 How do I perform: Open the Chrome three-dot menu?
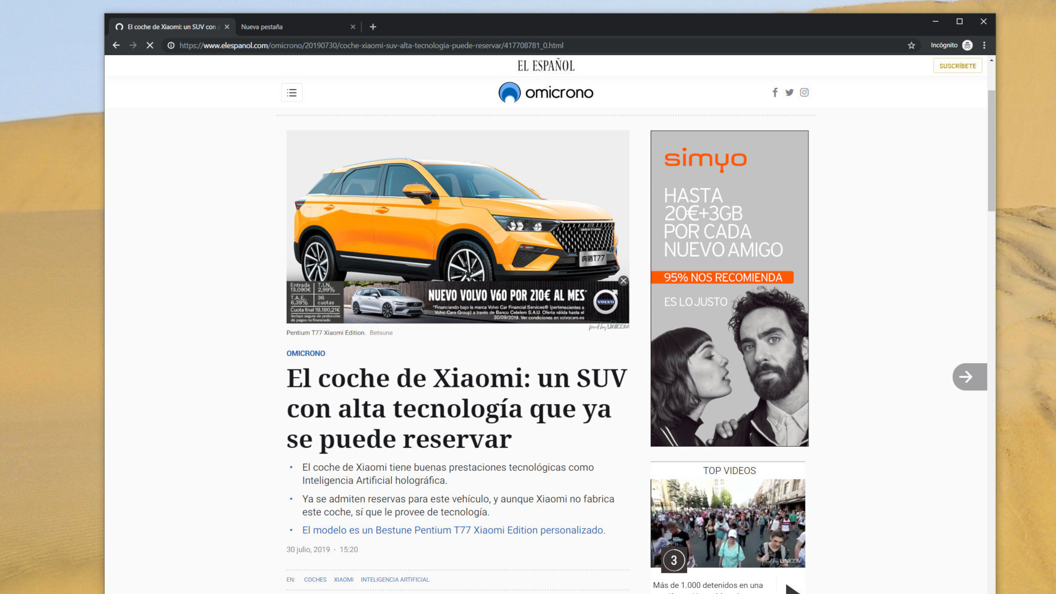click(984, 45)
